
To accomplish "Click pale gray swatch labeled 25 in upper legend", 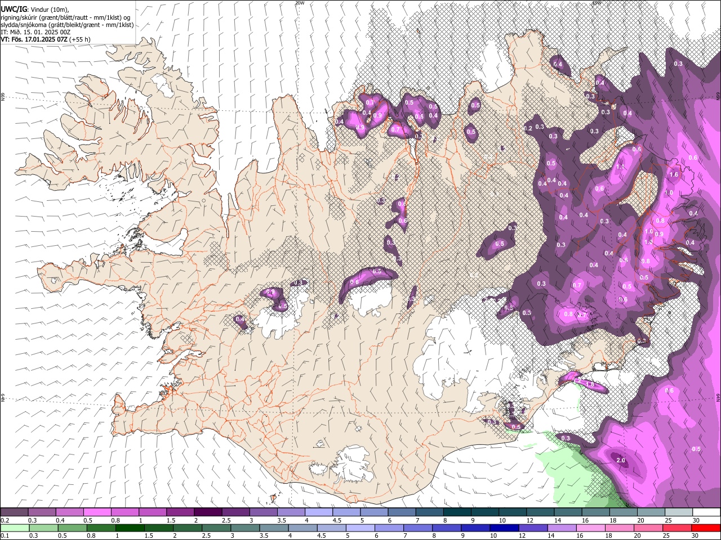I will coord(679,512).
